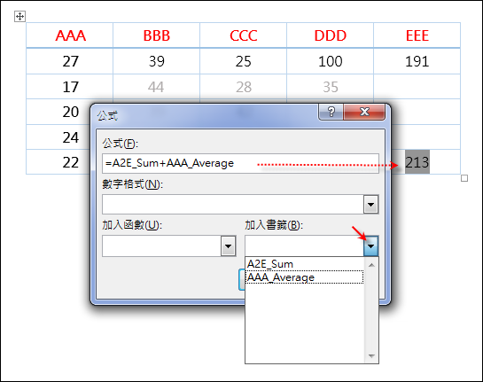Click the cell containing 25

tap(244, 61)
